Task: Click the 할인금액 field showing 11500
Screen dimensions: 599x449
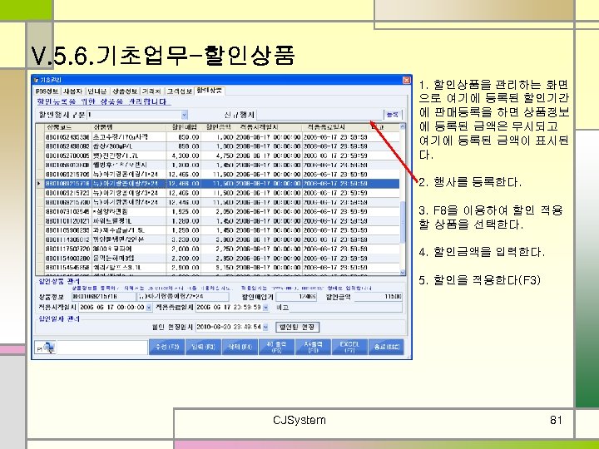Action: [x=379, y=297]
